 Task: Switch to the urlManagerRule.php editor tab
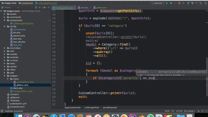64,7
